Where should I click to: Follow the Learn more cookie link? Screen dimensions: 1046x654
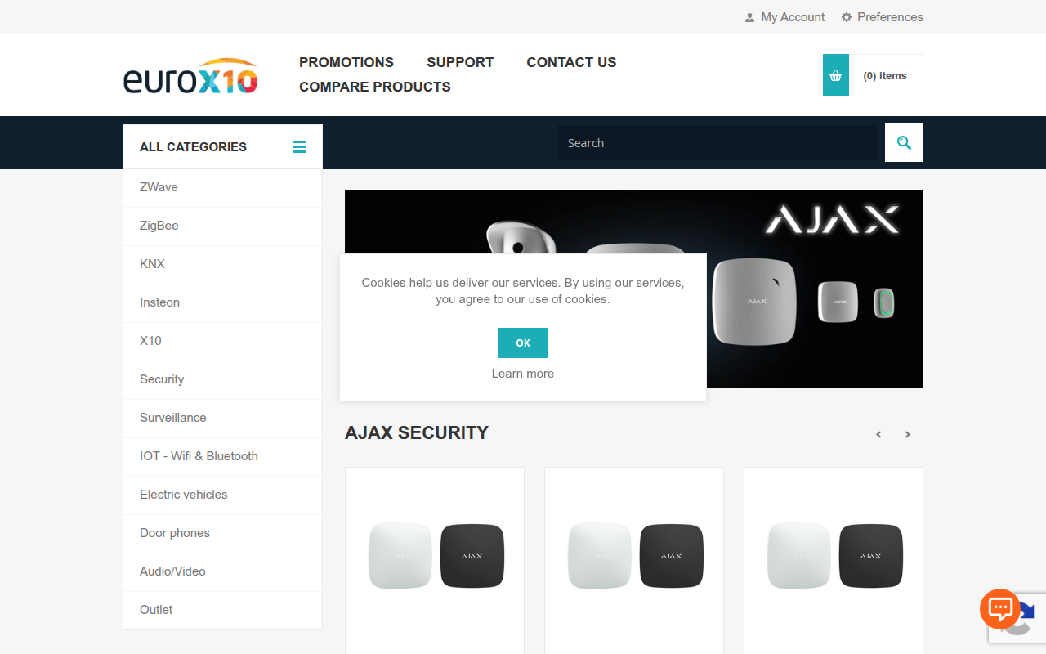(523, 374)
